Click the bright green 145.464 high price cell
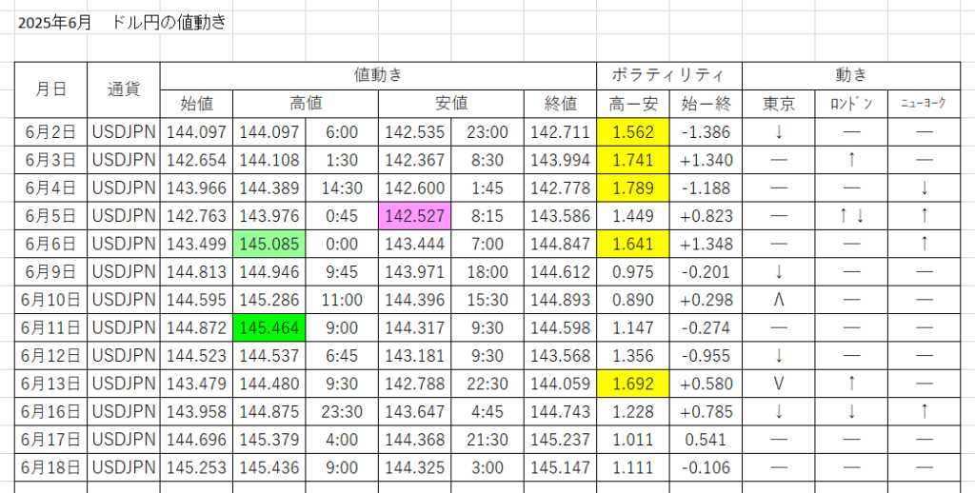The image size is (975, 493). 269,328
